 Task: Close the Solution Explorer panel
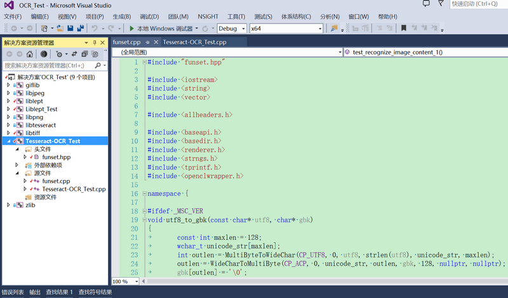click(x=103, y=42)
